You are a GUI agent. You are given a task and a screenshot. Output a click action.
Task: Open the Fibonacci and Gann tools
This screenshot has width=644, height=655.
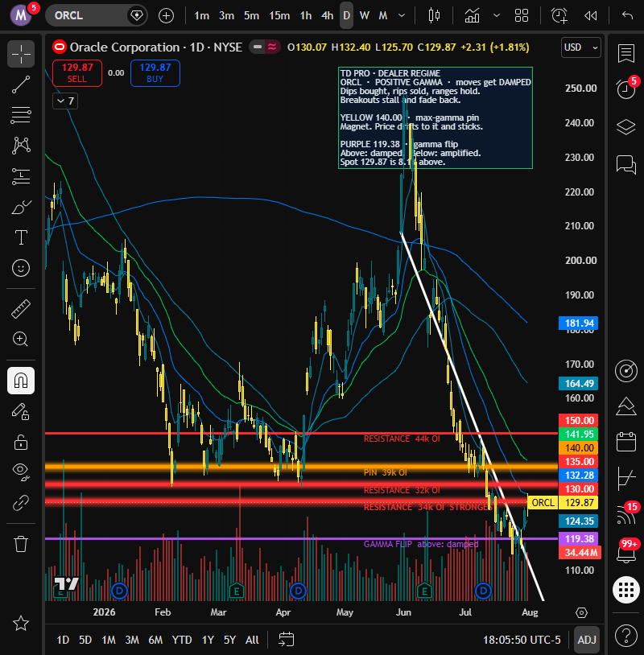point(20,115)
